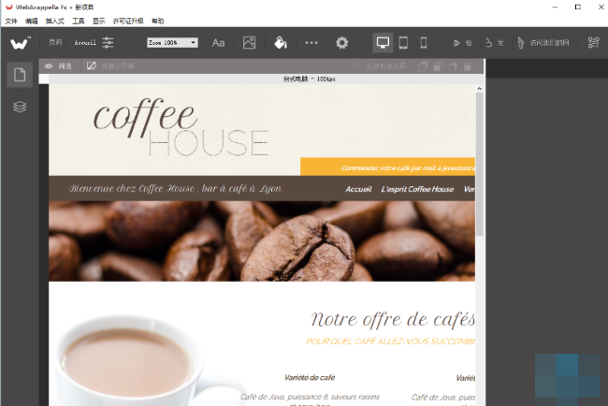Select the first Variété de café heading
608x406 pixels.
pos(310,378)
